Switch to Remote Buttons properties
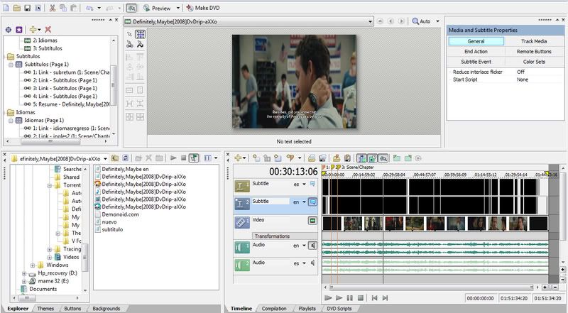 534,51
